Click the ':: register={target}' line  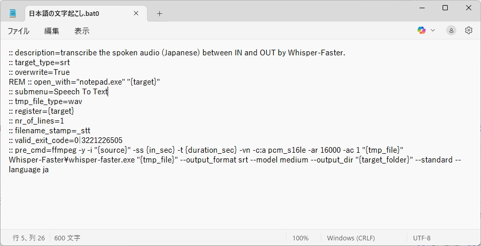pos(41,111)
